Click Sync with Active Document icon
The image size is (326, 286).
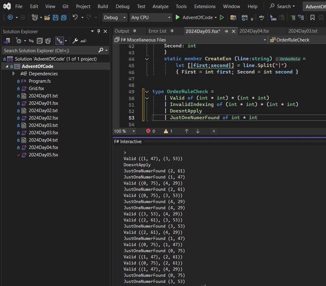(31, 41)
